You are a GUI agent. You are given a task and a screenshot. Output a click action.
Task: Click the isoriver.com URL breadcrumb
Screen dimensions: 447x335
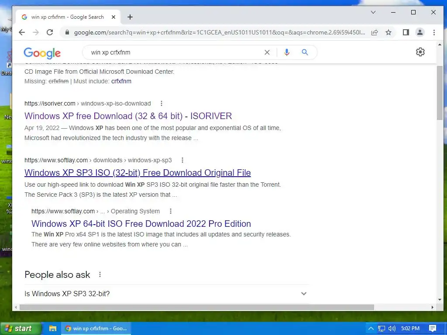87,103
